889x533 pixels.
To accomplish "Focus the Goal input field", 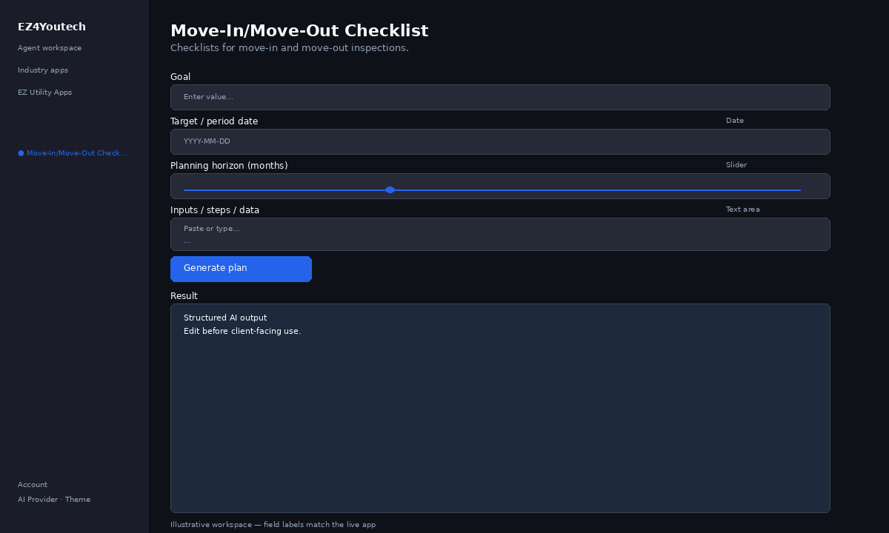I will coord(500,97).
